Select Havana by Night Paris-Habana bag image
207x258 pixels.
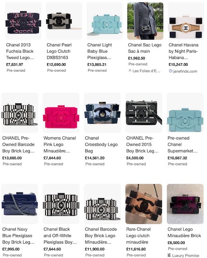pos(186,21)
